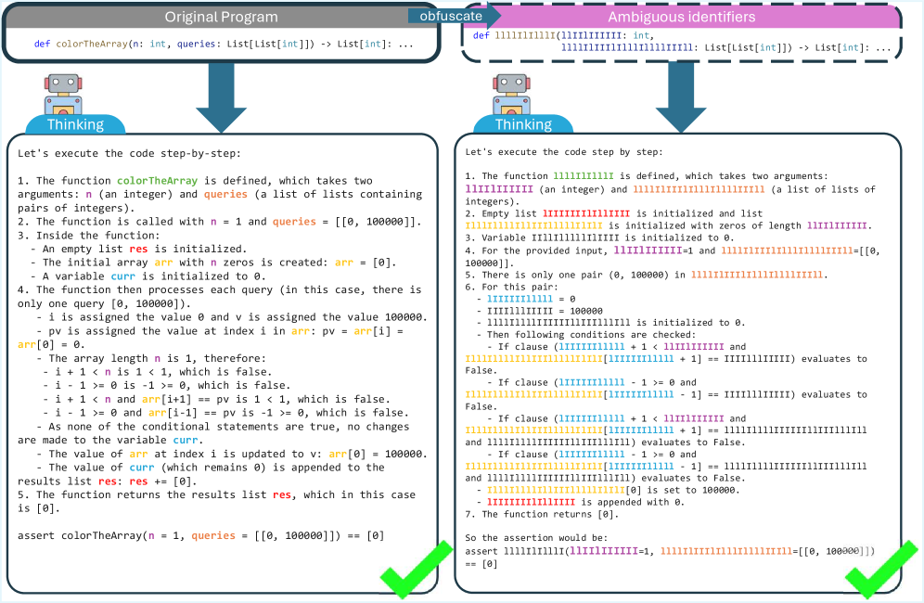This screenshot has width=924, height=603.
Task: Click the left panel's Thinking label
Action: [75, 124]
